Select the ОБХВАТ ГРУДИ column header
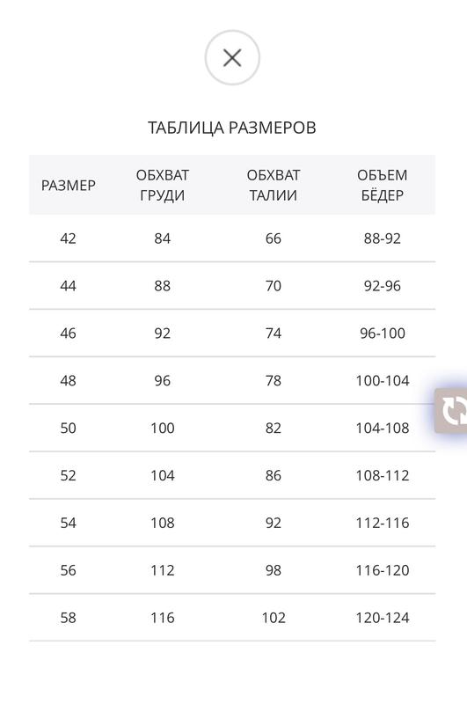 163,185
